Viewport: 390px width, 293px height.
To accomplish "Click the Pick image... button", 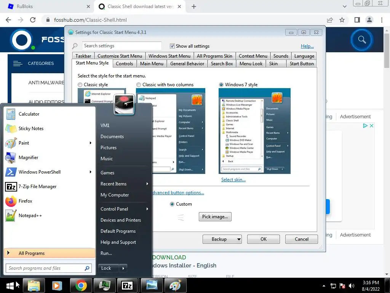I will pyautogui.click(x=215, y=217).
